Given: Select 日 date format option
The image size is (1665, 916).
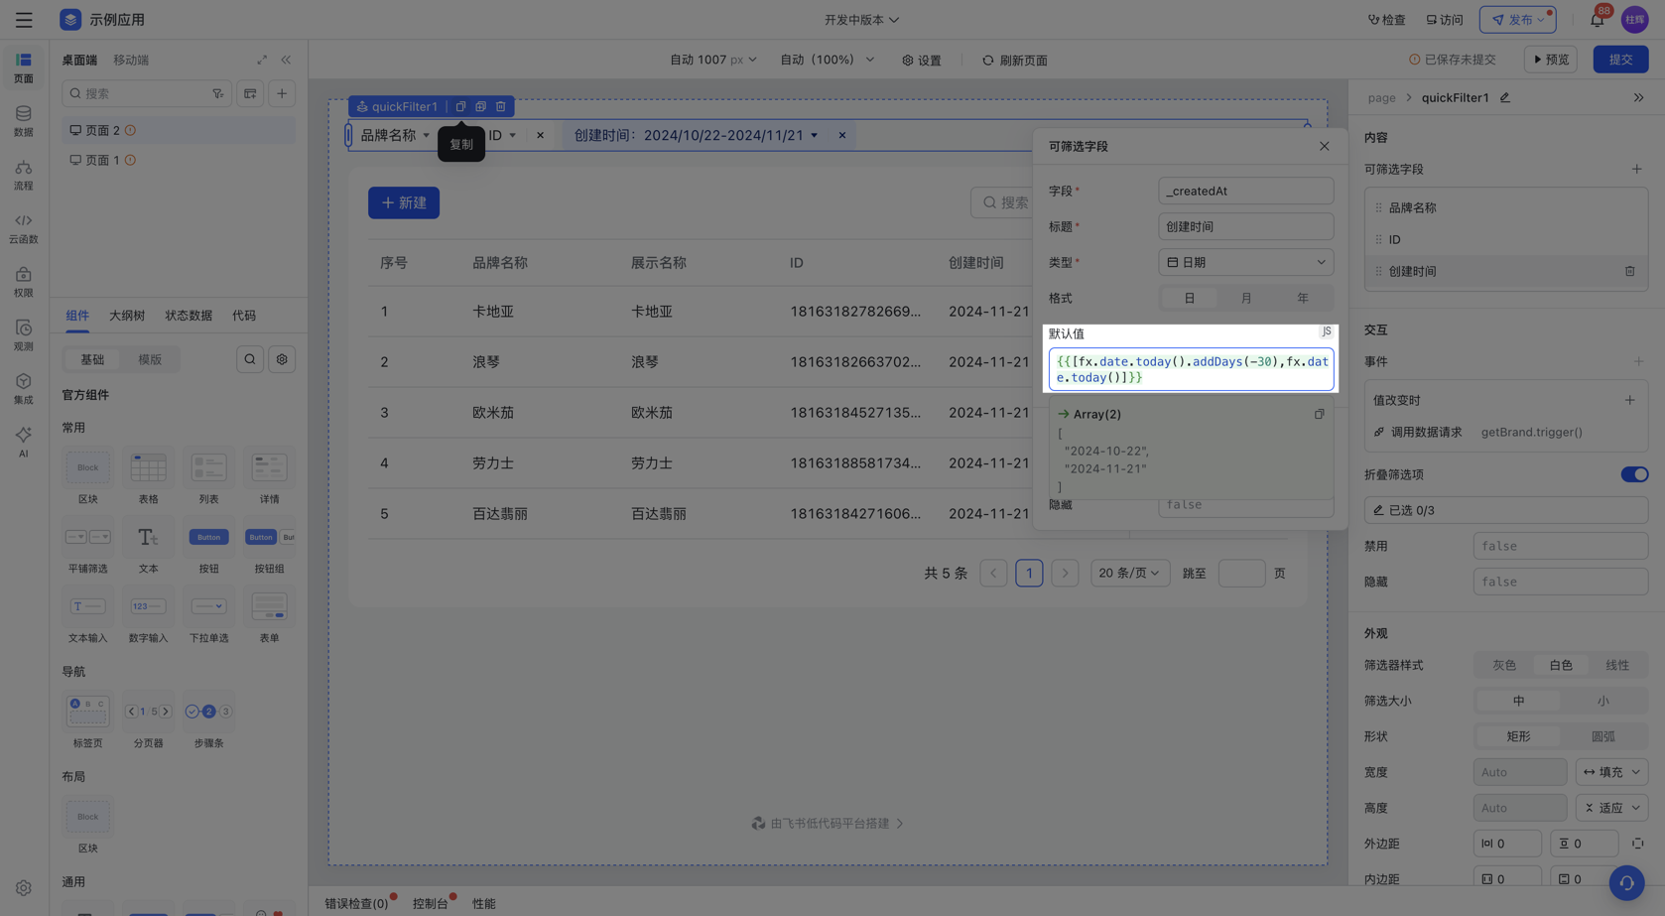Looking at the screenshot, I should (x=1189, y=298).
